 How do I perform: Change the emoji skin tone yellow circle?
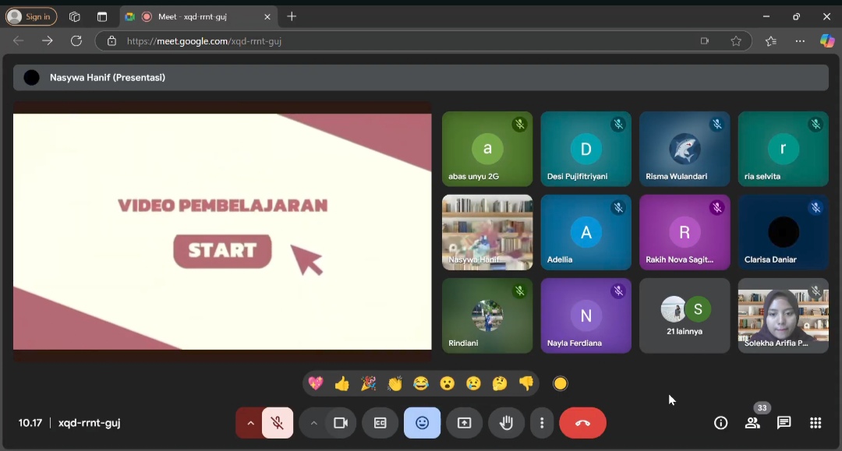coord(561,383)
